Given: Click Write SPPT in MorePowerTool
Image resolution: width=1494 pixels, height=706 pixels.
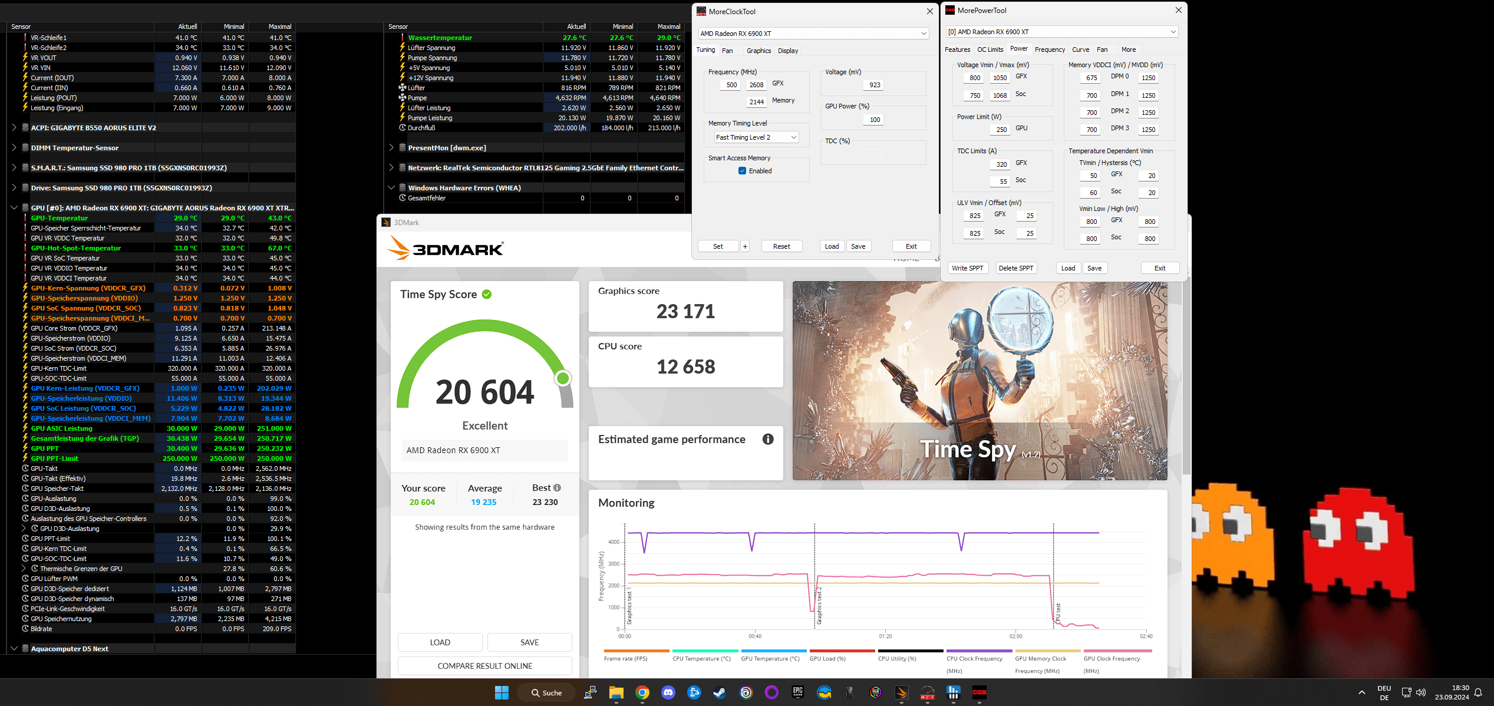Looking at the screenshot, I should click(x=967, y=268).
